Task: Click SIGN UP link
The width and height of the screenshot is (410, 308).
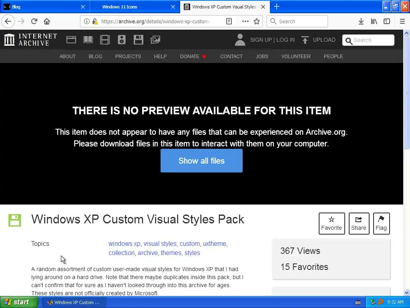Action: (x=261, y=40)
